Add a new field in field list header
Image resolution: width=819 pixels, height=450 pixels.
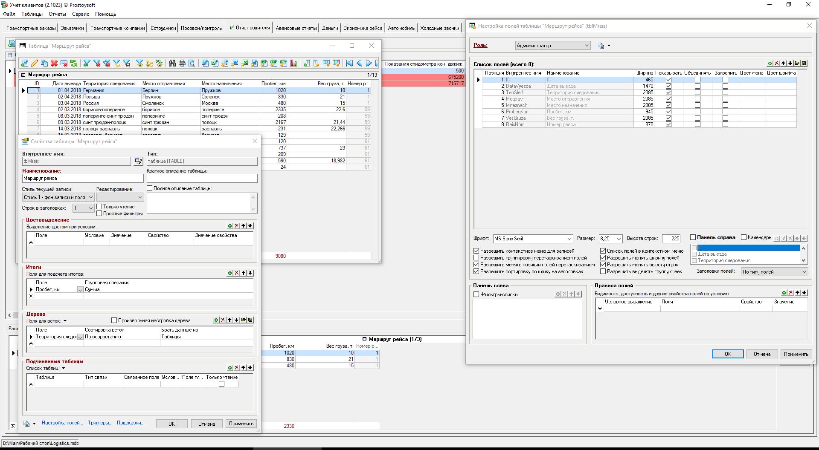(770, 63)
